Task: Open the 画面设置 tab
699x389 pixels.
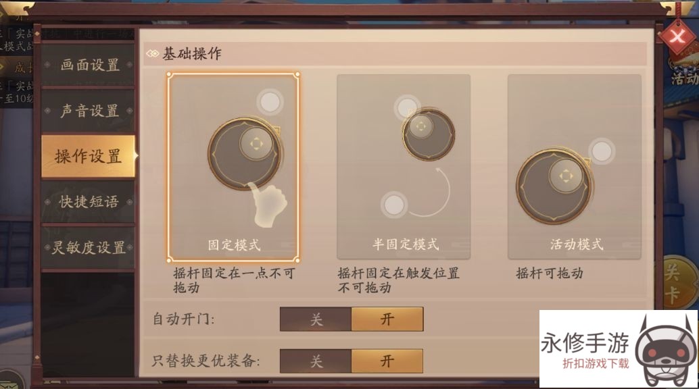Action: (88, 65)
